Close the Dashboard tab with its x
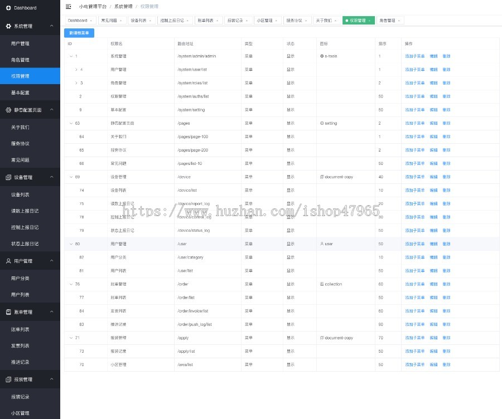502x419 pixels. pos(91,21)
